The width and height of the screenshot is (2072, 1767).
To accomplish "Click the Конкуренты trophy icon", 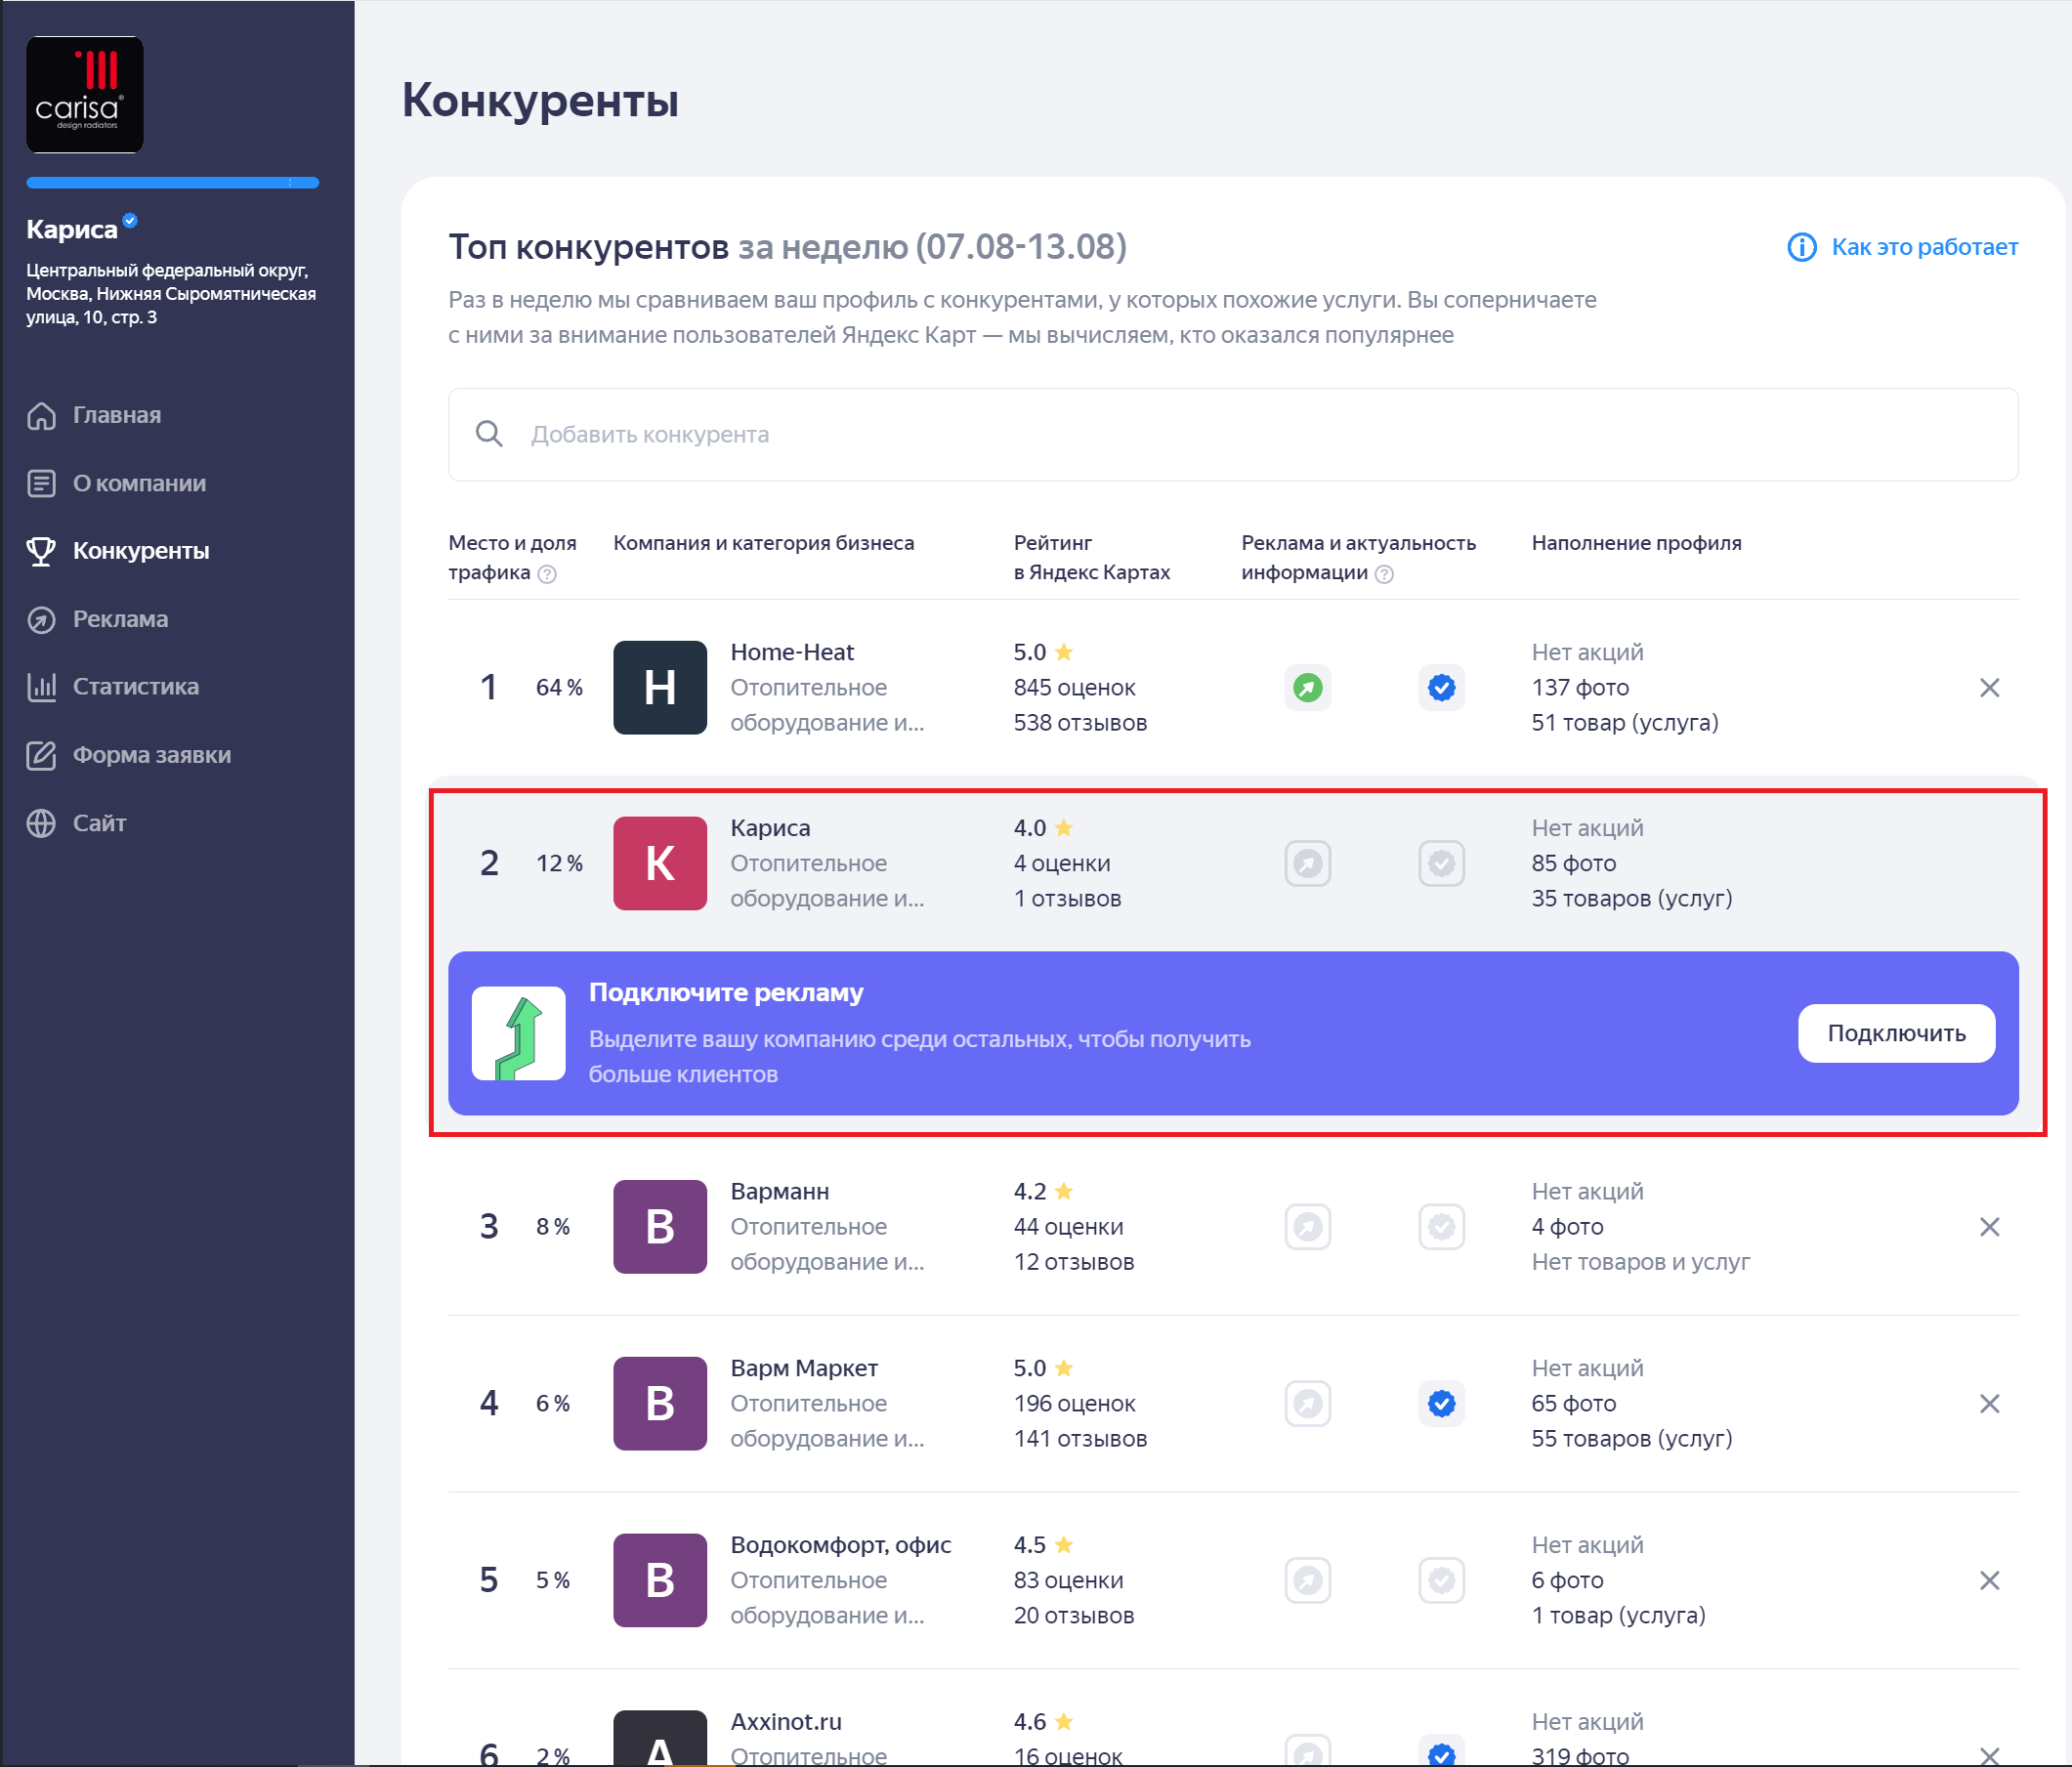I will pos(41,551).
